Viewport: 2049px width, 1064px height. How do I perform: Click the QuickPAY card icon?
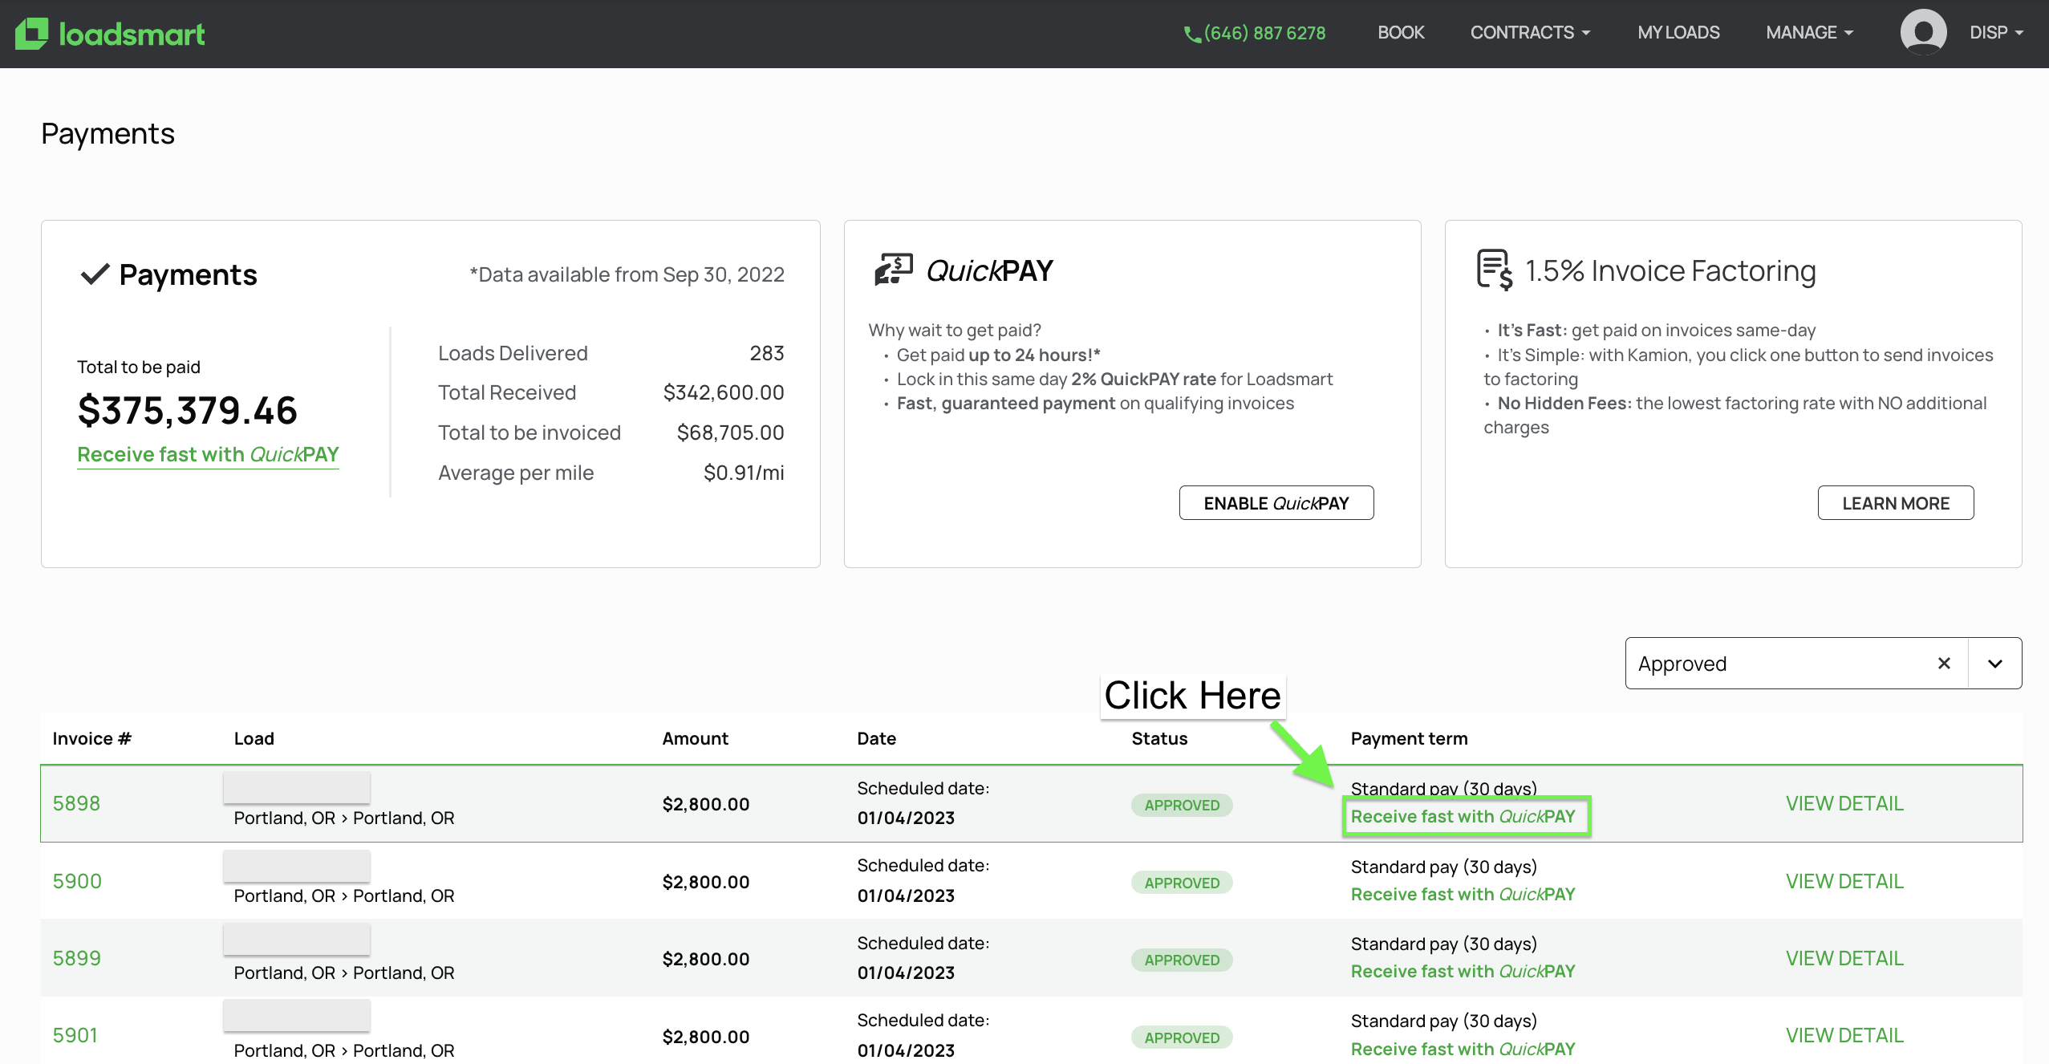tap(893, 270)
